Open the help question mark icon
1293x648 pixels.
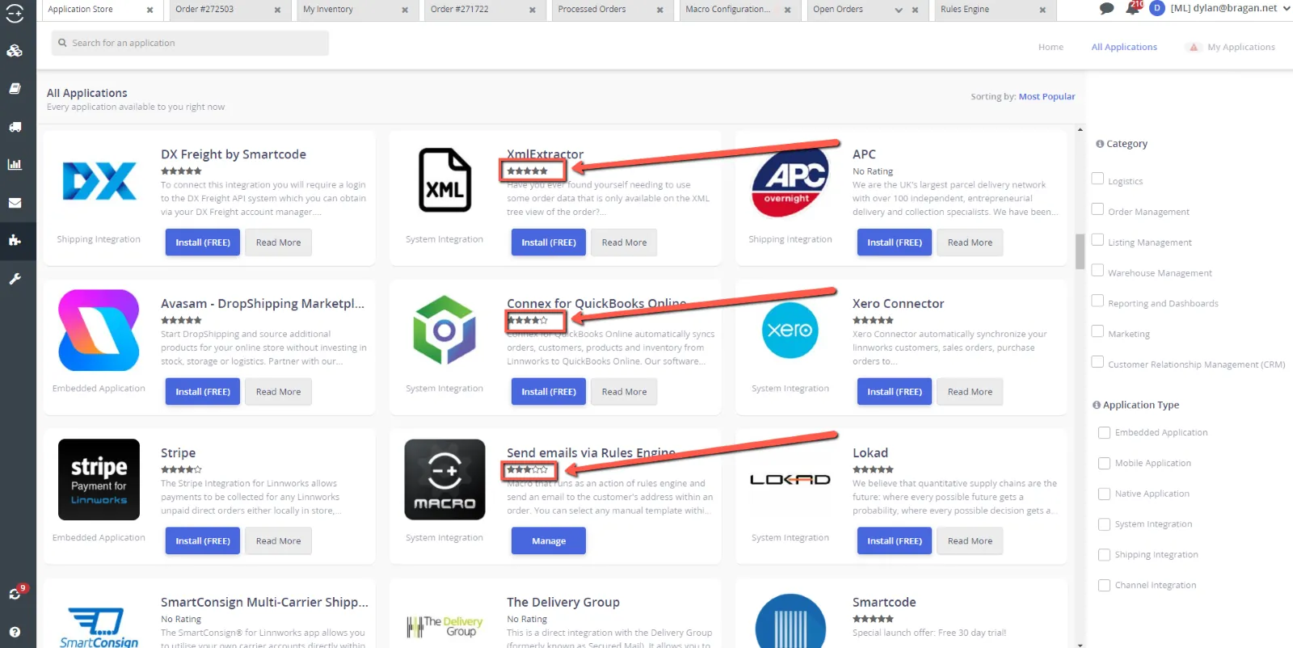click(15, 632)
